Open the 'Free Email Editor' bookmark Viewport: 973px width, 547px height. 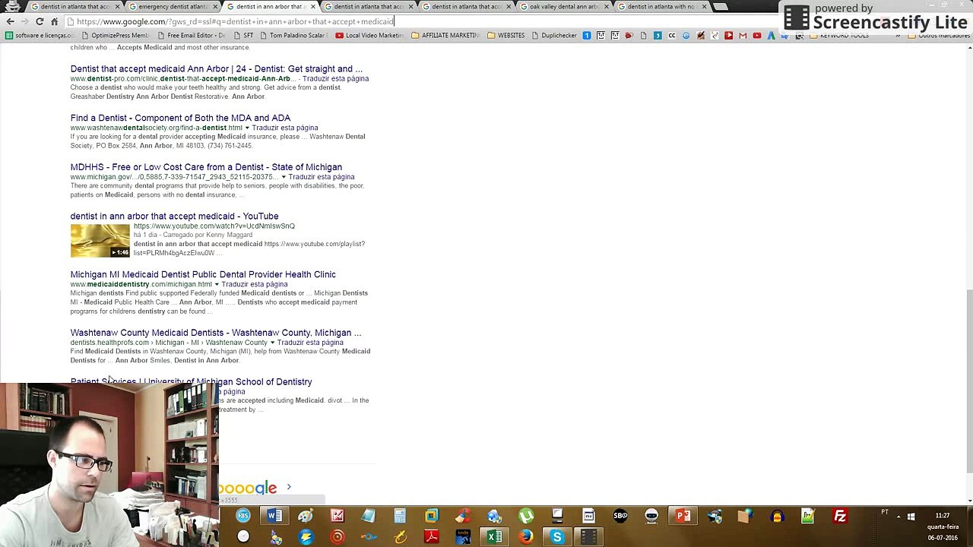tap(191, 35)
